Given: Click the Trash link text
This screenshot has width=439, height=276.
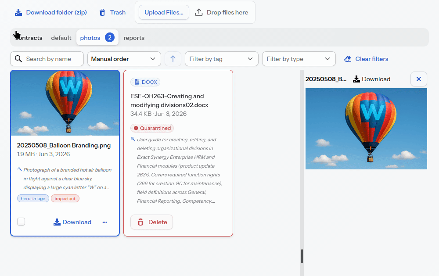Looking at the screenshot, I should [x=118, y=12].
